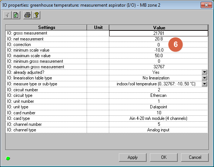Image resolution: width=214 pixels, height=167 pixels.
Task: Open the help question-mark icon
Action: 36,15
